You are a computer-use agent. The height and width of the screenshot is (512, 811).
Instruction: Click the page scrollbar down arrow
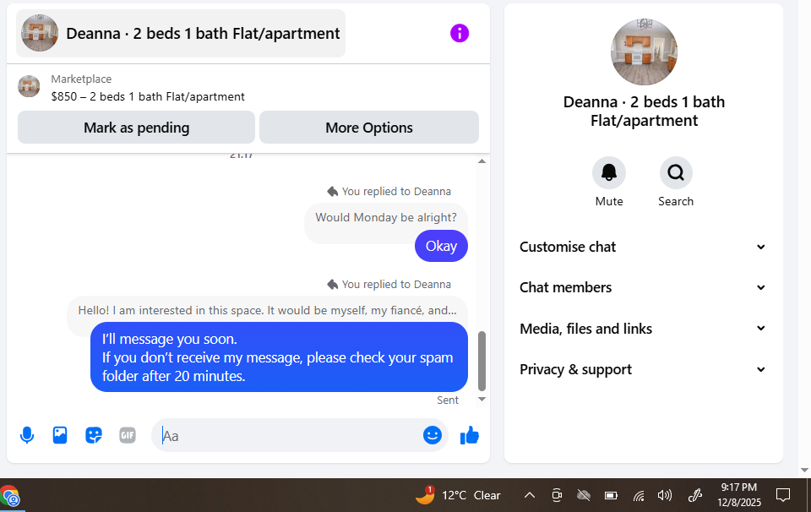pos(804,470)
